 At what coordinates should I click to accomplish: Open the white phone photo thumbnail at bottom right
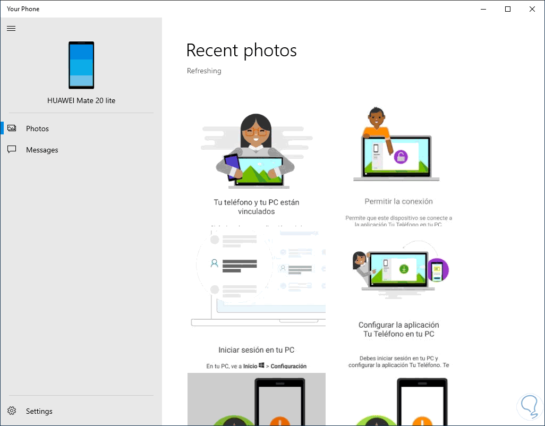[x=398, y=399]
